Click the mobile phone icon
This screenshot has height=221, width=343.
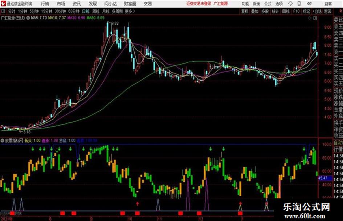point(299,4)
